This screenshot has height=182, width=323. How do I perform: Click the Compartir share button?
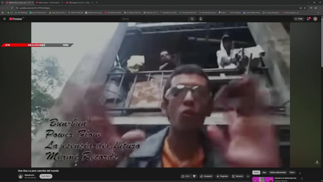[x=206, y=176]
